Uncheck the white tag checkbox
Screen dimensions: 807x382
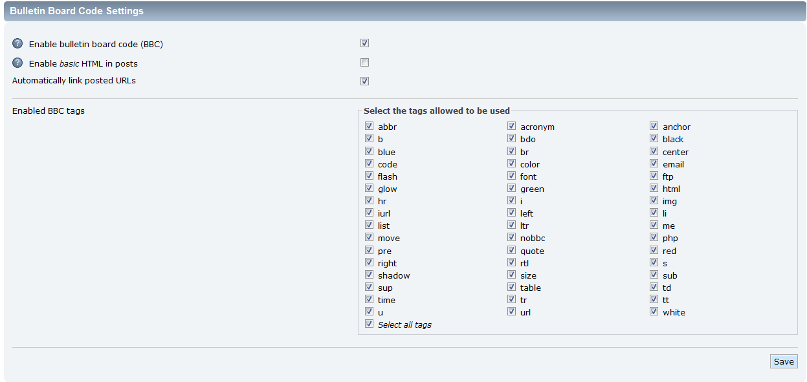point(654,312)
